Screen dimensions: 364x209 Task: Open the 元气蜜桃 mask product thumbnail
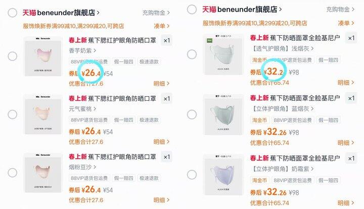43,114
